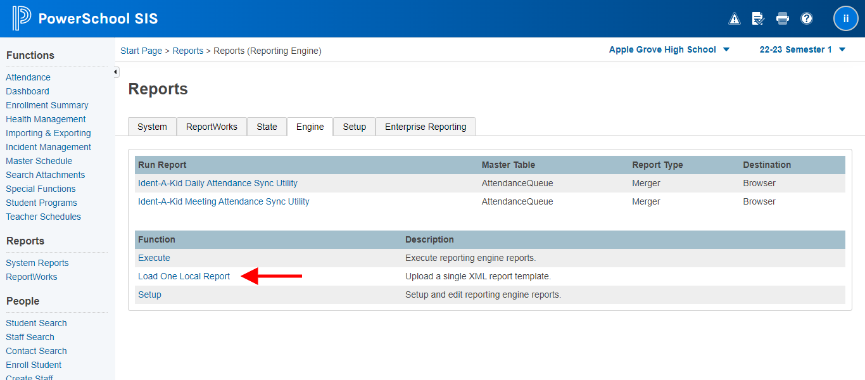Click the Run Report column header
Image resolution: width=865 pixels, height=380 pixels.
[x=162, y=165]
